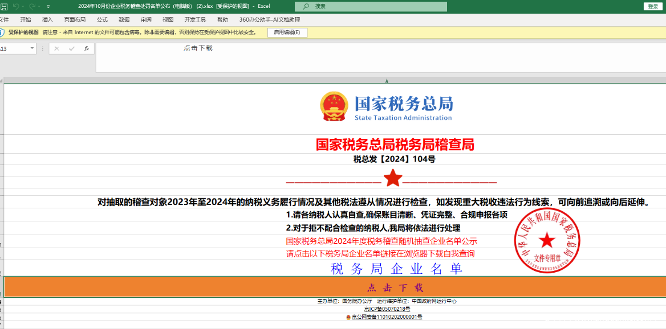666x329 pixels.
Task: Click the Undo arrow icon
Action: coord(16,6)
